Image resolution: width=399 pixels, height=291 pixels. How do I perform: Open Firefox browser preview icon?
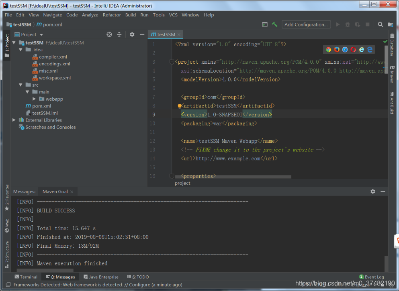point(337,50)
